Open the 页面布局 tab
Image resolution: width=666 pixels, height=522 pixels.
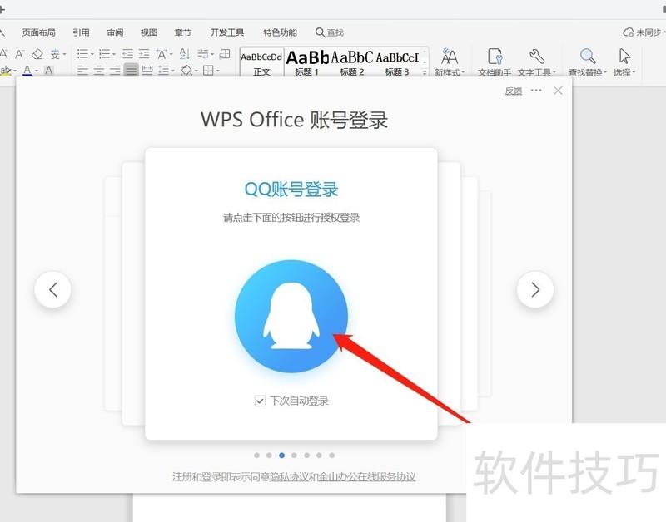click(x=38, y=32)
